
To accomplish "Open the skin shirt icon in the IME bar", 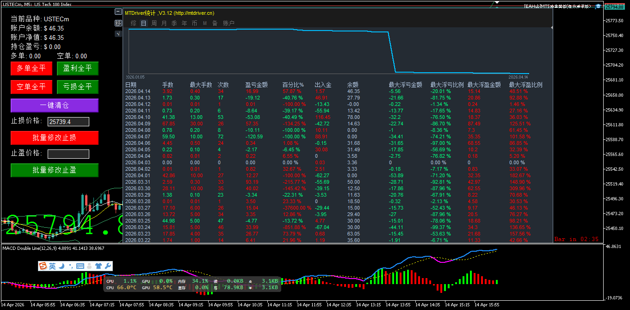I will tap(98, 266).
